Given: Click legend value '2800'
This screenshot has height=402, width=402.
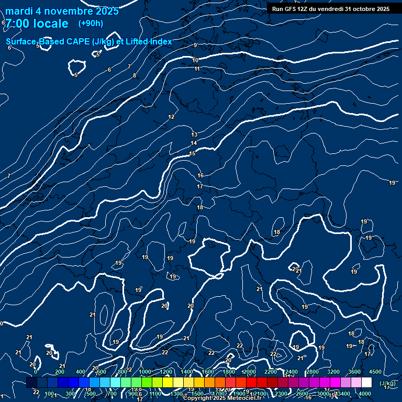Looking at the screenshot, I should [312, 372].
